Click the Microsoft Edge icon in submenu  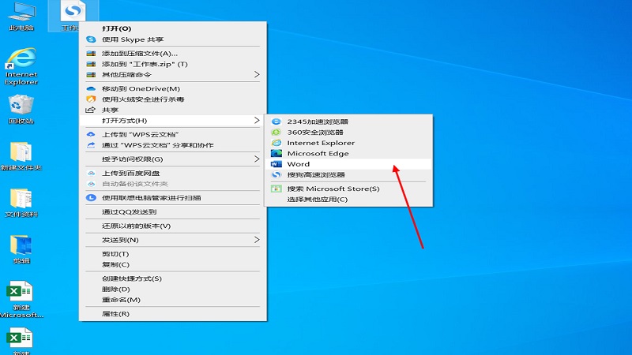[276, 153]
